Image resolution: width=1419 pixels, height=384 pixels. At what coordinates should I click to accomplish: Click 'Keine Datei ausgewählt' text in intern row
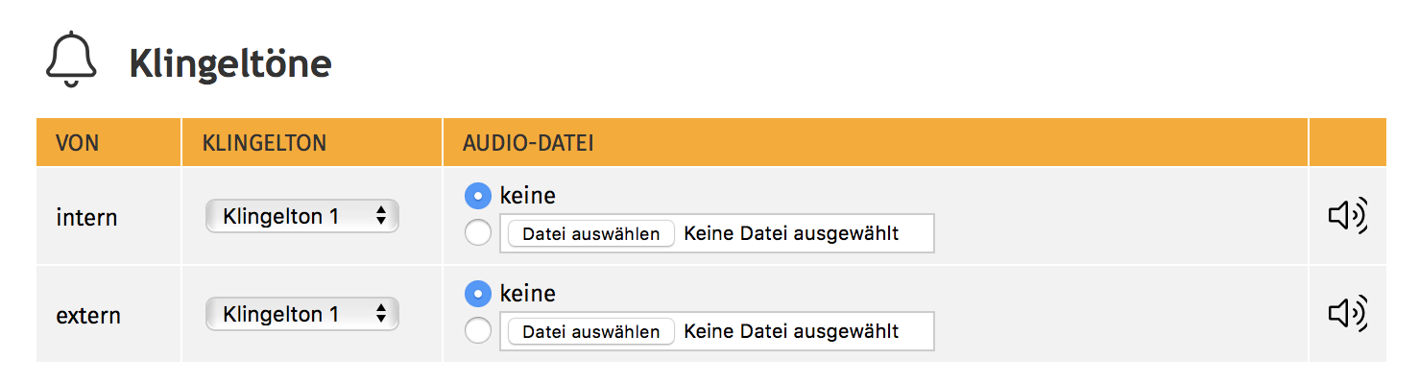791,233
